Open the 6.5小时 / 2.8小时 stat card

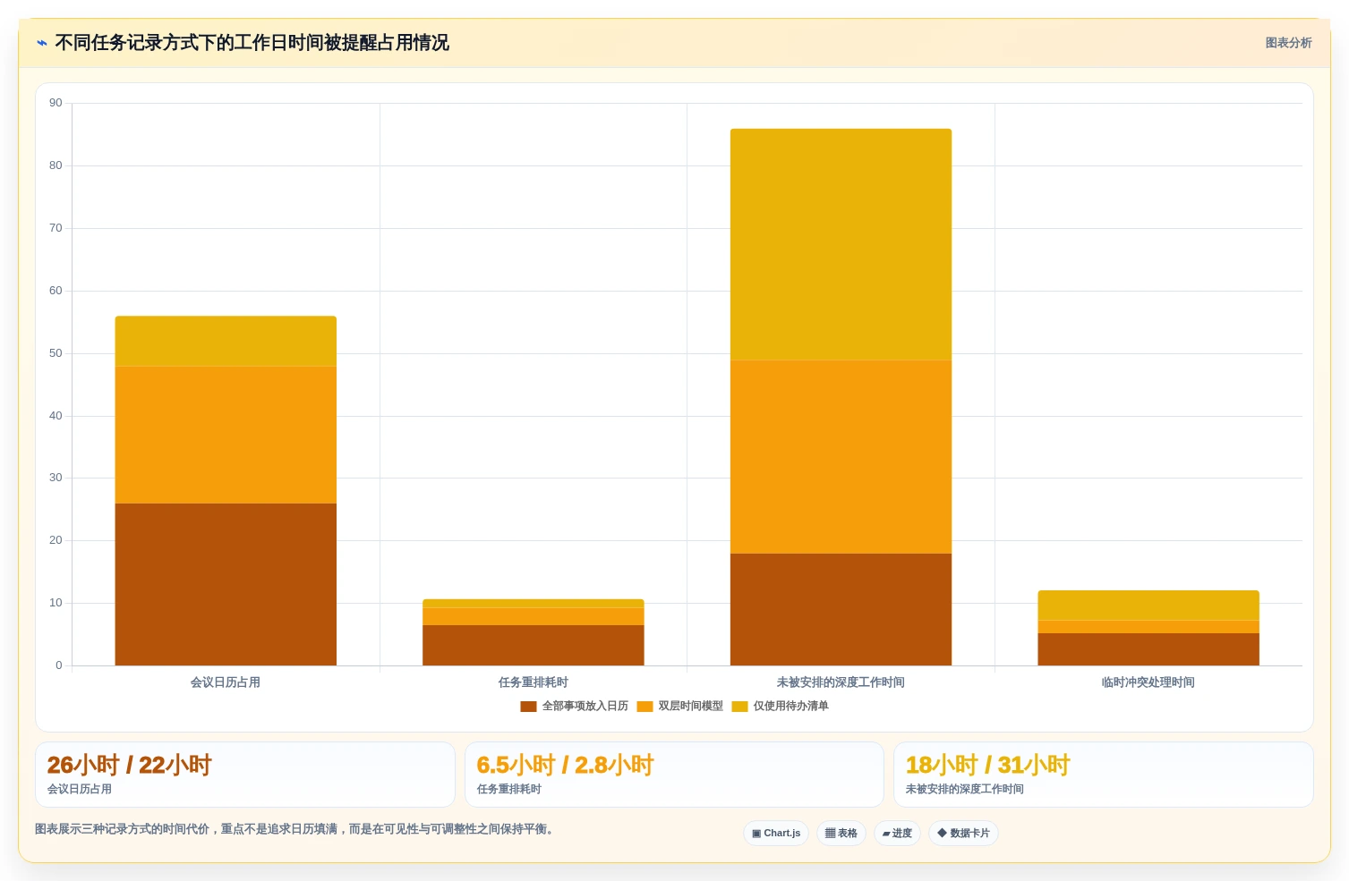[674, 775]
